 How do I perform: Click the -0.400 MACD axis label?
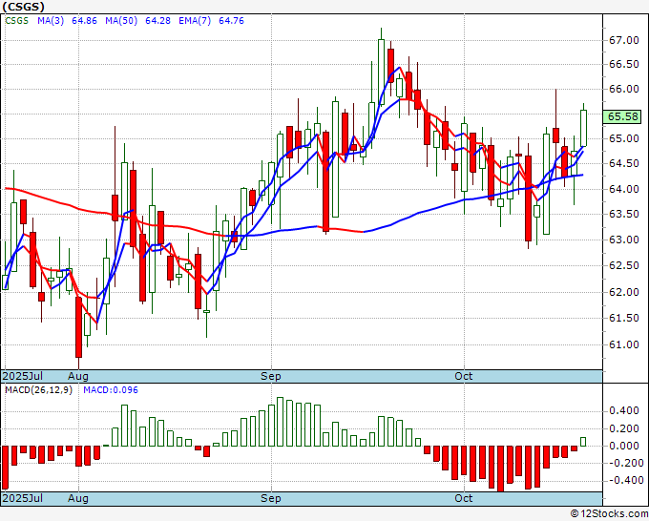click(622, 480)
